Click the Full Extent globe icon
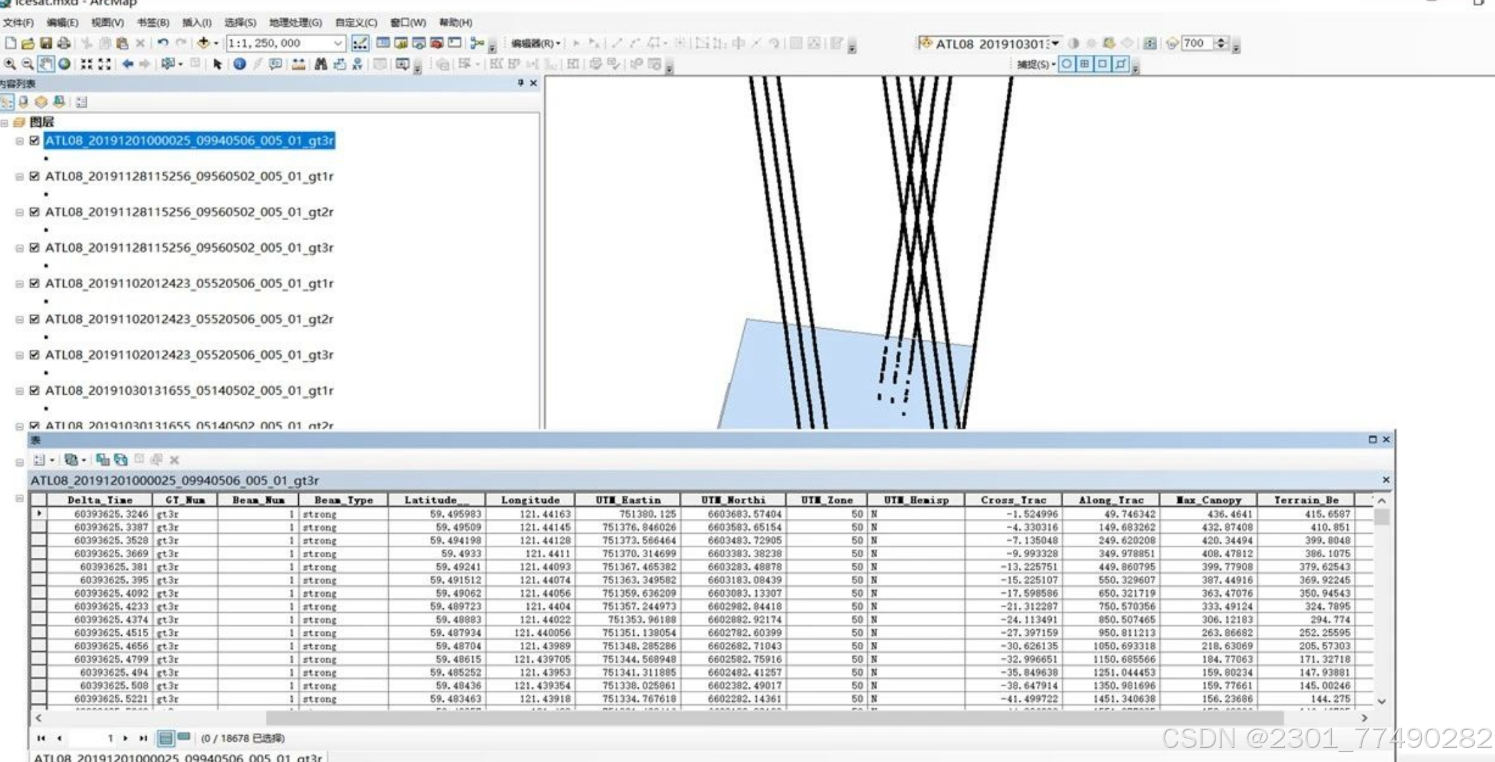Image resolution: width=1495 pixels, height=762 pixels. (x=64, y=64)
